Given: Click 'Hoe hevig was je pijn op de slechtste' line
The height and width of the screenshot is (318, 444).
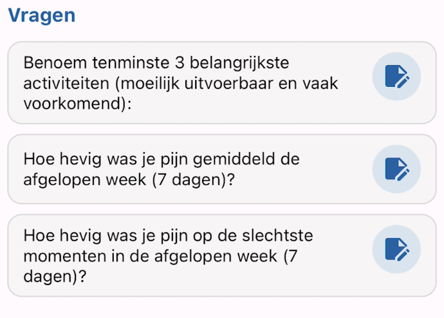Looking at the screenshot, I should (x=168, y=236).
